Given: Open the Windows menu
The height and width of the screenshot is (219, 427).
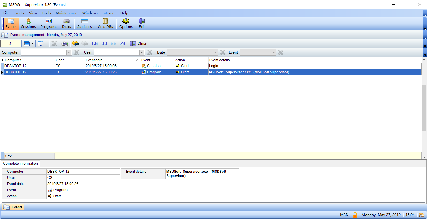Looking at the screenshot, I should point(90,13).
